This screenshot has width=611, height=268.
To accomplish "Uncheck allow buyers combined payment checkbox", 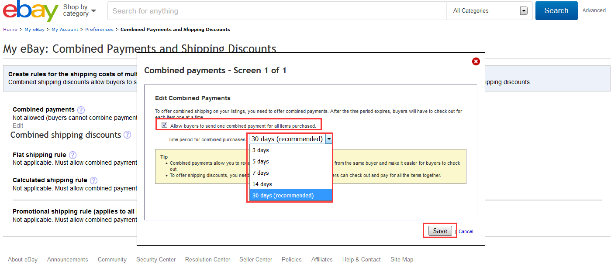I will (164, 125).
